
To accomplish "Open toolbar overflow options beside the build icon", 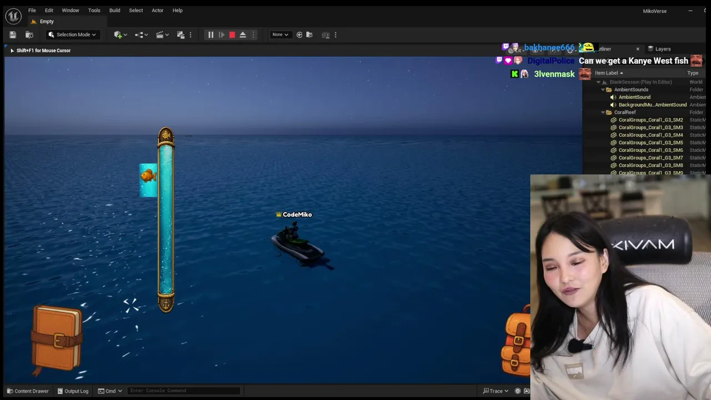I will [x=191, y=35].
